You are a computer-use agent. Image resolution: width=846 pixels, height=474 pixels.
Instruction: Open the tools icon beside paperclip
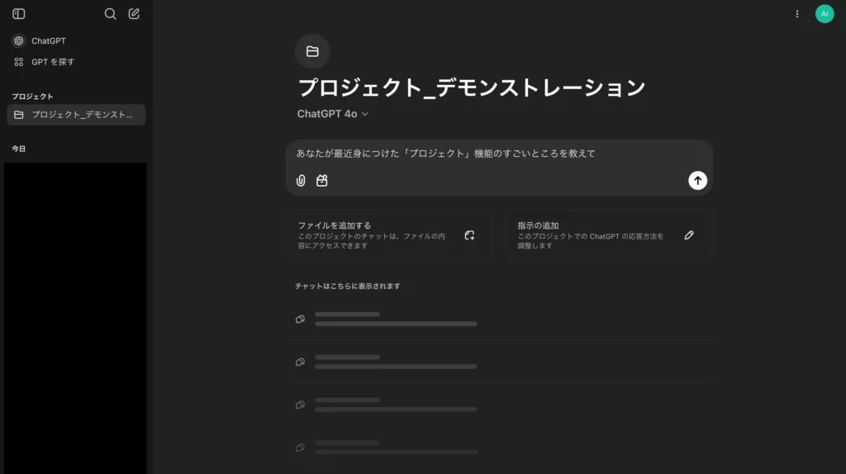tap(322, 180)
